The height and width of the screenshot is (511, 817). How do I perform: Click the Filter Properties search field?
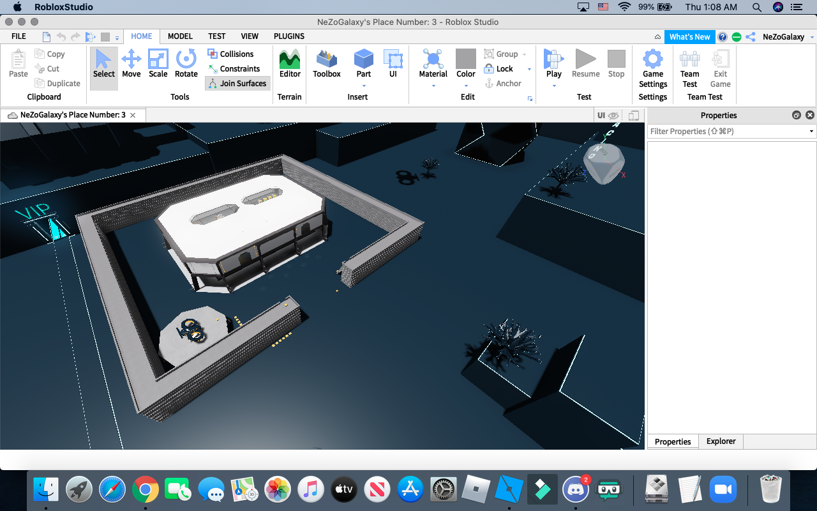[728, 131]
